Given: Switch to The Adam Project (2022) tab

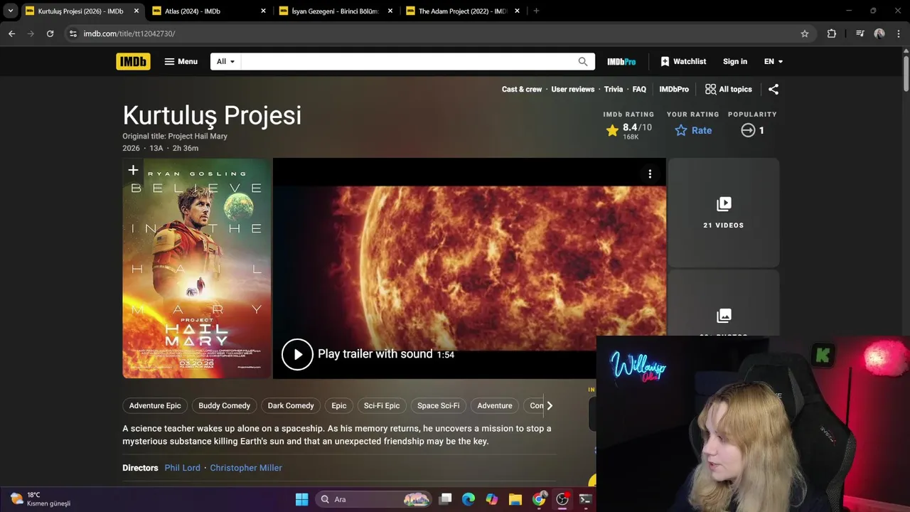Looking at the screenshot, I should [x=462, y=11].
